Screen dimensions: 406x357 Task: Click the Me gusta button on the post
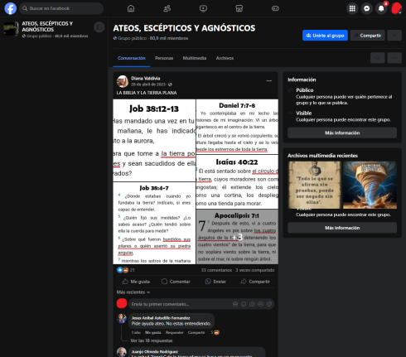(x=136, y=282)
